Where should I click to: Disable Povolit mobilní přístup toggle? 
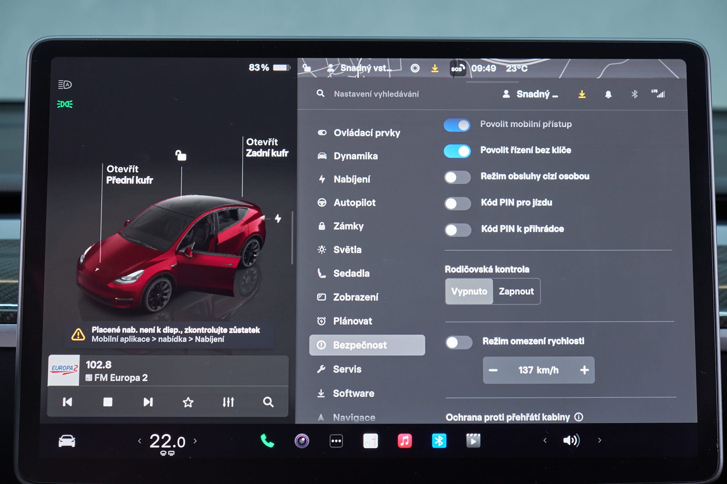click(x=457, y=125)
